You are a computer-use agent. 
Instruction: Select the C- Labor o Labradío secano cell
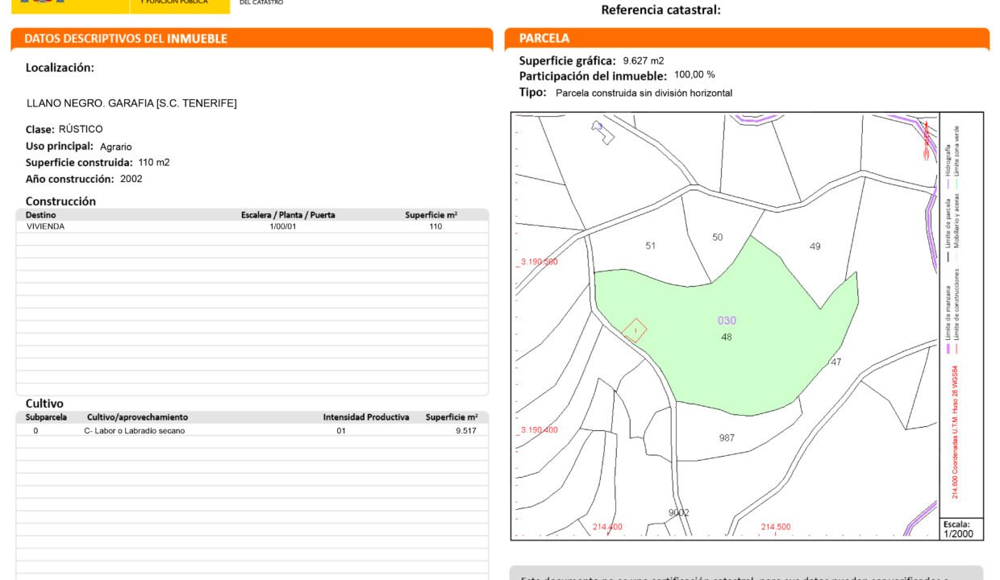click(135, 431)
